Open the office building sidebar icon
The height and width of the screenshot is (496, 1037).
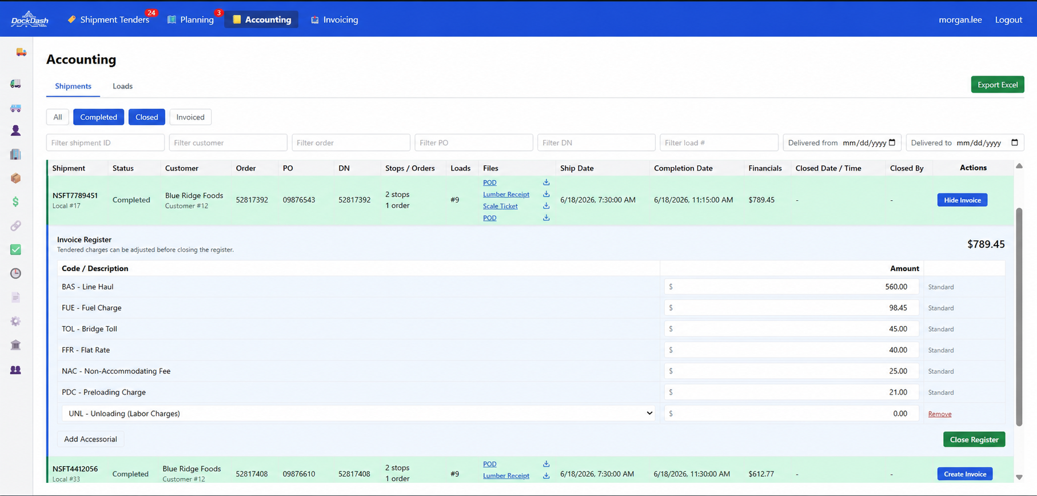coord(15,154)
